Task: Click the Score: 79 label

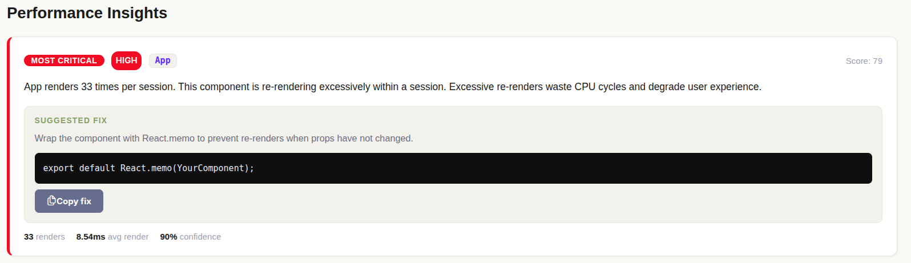Action: (864, 61)
